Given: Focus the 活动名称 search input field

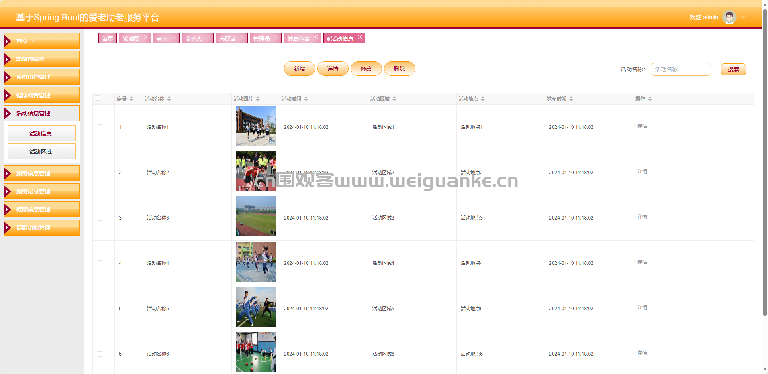Looking at the screenshot, I should click(x=680, y=69).
